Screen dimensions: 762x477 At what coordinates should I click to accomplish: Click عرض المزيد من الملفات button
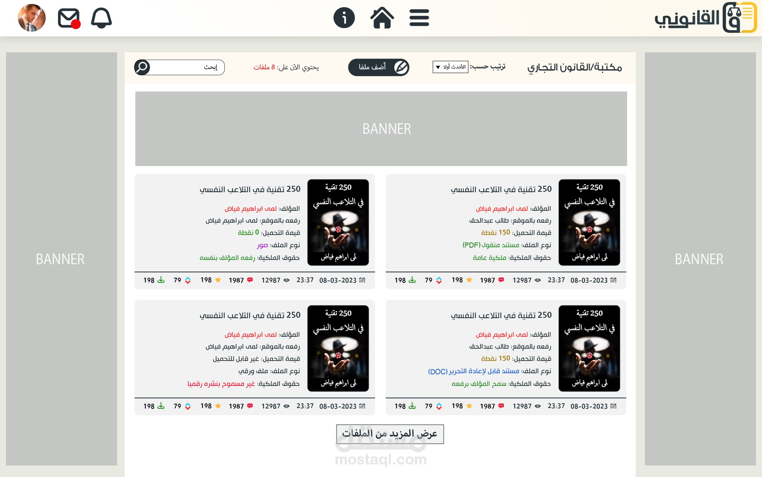click(390, 434)
